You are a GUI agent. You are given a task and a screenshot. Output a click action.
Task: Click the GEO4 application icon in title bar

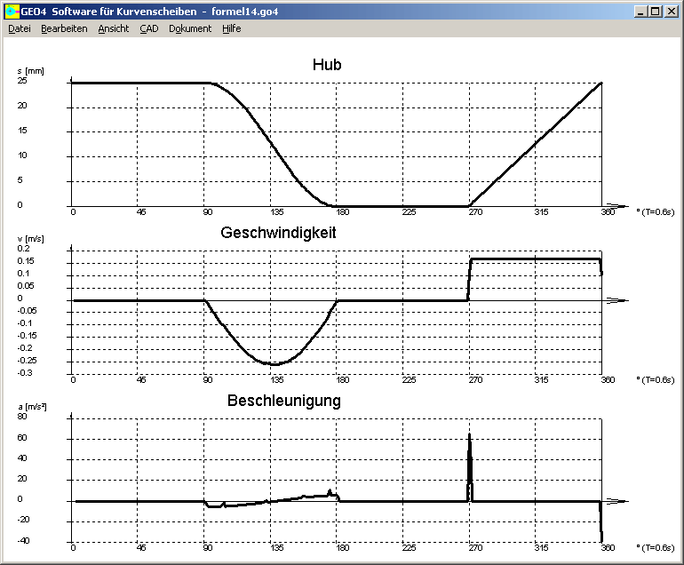[x=12, y=12]
